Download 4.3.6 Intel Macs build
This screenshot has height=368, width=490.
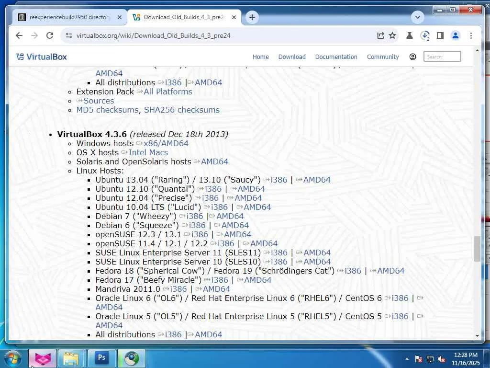(x=148, y=152)
